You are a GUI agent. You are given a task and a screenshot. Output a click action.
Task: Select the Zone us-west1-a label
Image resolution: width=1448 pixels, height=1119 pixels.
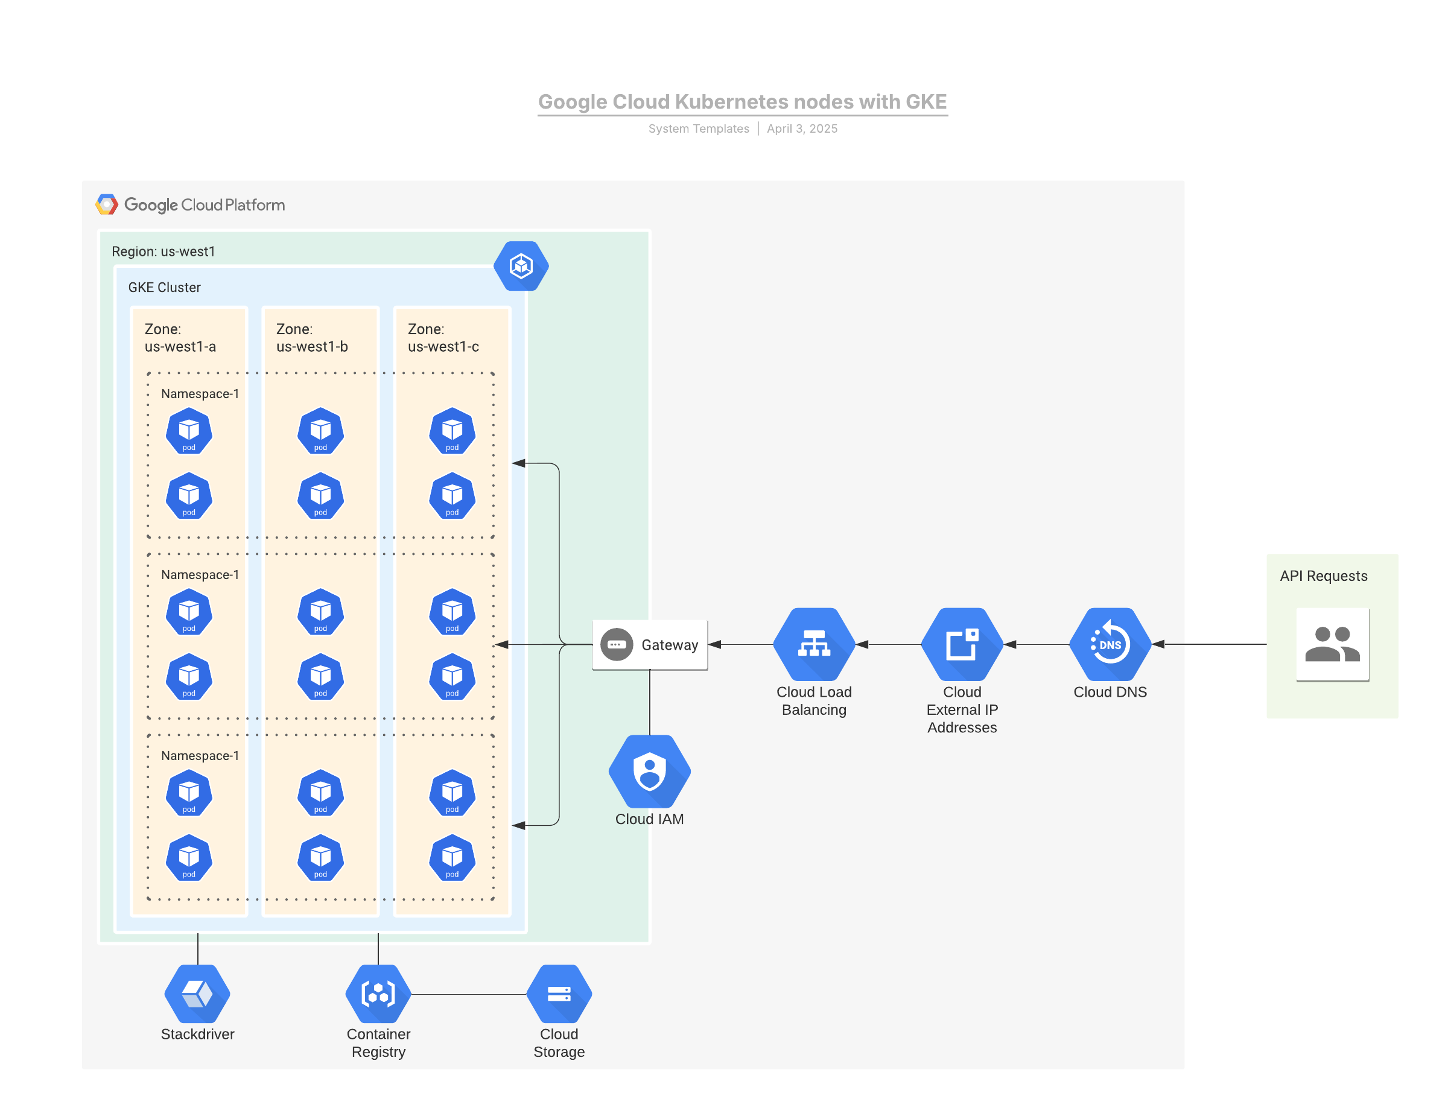180,337
